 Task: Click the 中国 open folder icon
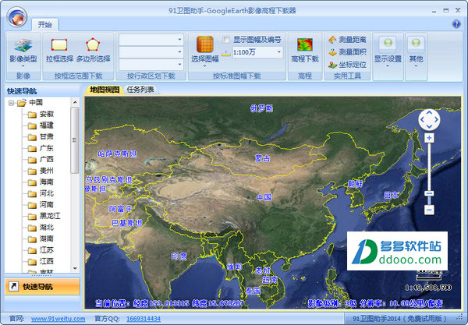pyautogui.click(x=22, y=103)
